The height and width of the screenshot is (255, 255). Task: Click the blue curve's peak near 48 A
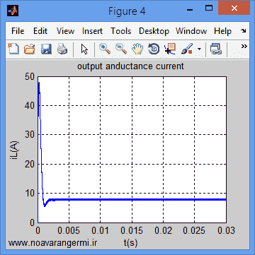(x=39, y=83)
